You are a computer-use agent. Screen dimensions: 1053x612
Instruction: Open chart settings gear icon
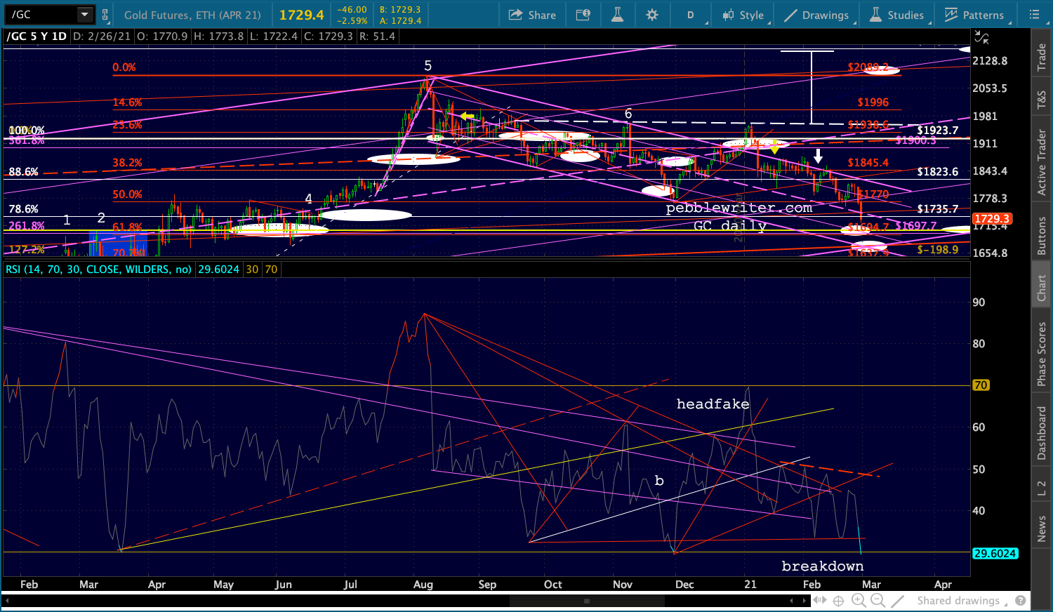coord(652,15)
